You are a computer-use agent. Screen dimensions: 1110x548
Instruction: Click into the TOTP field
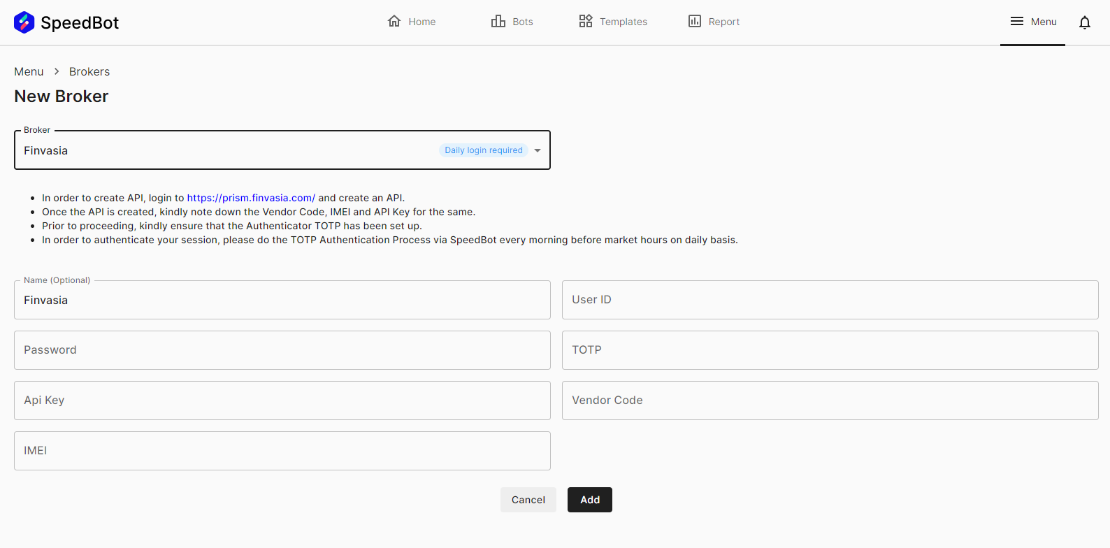tap(830, 350)
